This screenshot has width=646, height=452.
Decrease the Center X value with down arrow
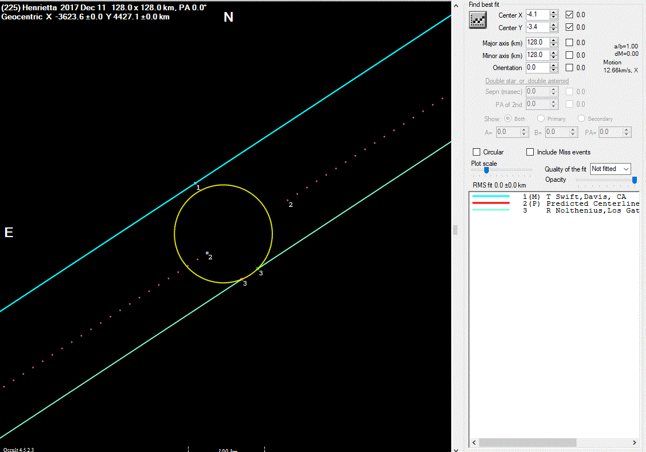coord(554,17)
